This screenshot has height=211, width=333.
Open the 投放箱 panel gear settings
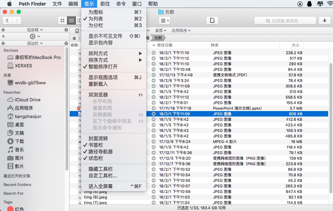(x=3, y=30)
